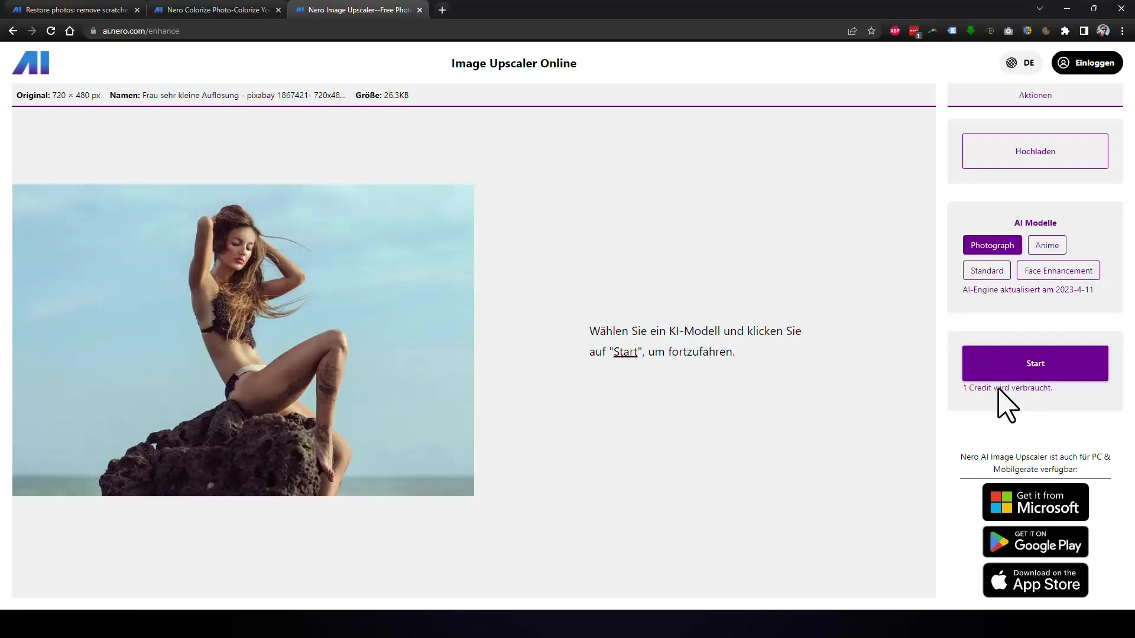Click the Hochladen upload button

pos(1035,151)
